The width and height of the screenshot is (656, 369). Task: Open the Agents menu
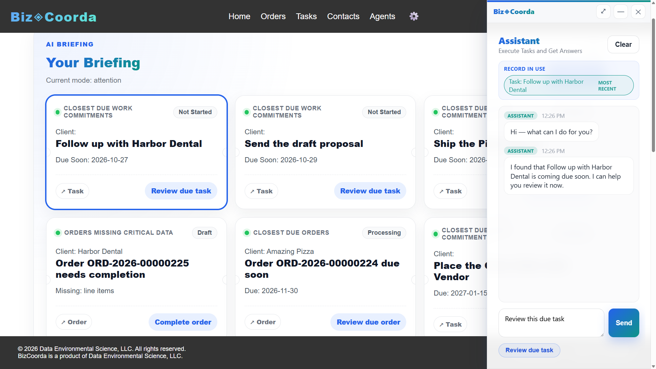click(x=382, y=16)
